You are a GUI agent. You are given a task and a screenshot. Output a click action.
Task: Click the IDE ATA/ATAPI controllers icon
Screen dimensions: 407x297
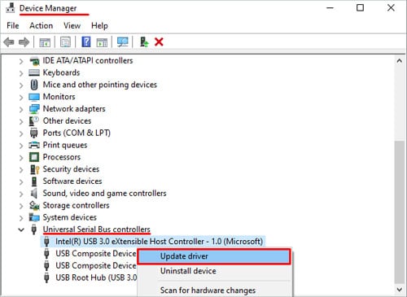(34, 61)
